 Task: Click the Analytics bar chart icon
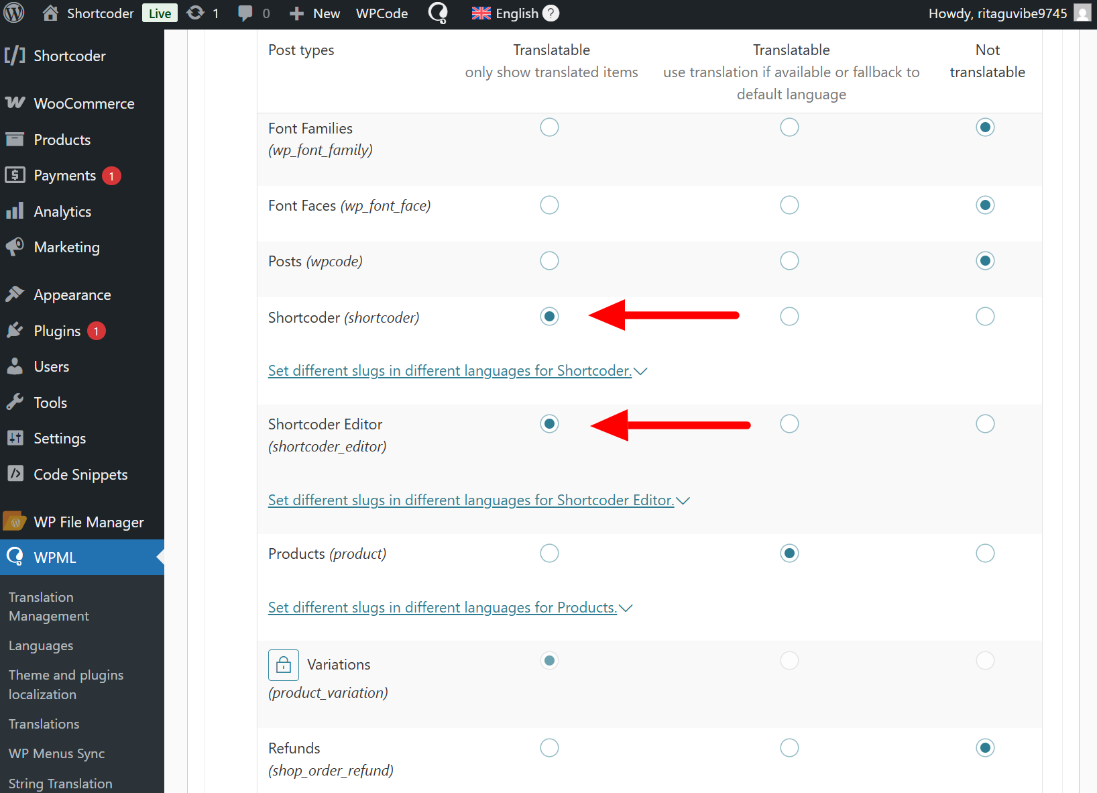(15, 211)
